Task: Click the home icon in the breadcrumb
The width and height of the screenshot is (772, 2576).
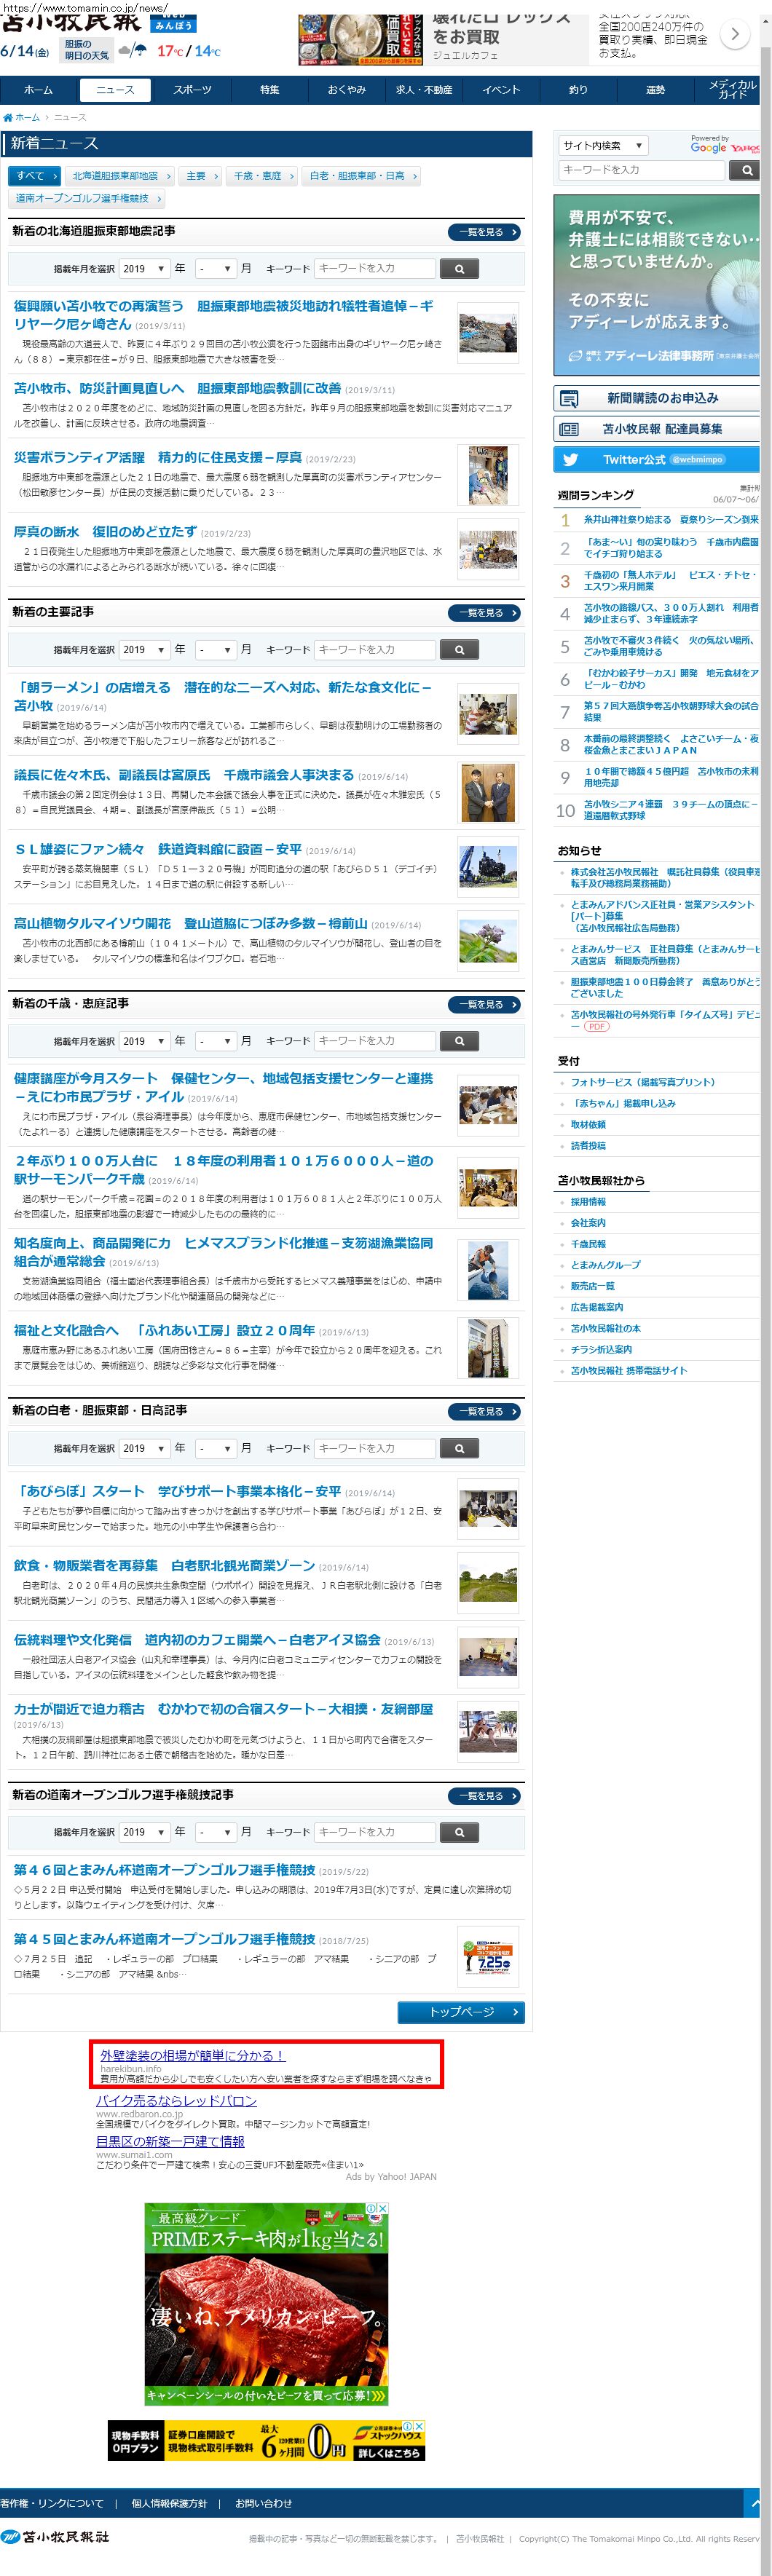Action: (8, 117)
